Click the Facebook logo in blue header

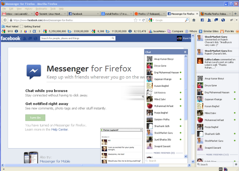tap(11, 38)
